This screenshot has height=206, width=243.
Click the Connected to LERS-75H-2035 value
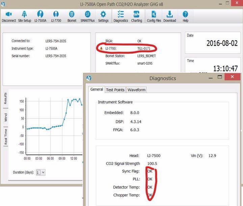tap(56, 41)
